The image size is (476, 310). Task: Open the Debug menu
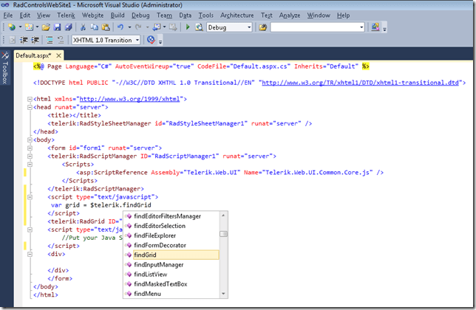click(140, 15)
